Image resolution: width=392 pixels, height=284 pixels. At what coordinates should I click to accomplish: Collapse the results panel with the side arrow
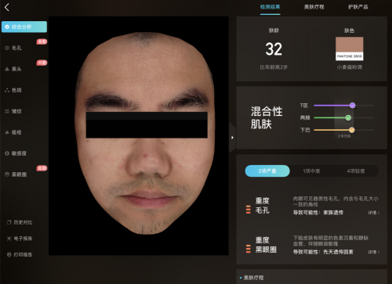click(x=232, y=138)
